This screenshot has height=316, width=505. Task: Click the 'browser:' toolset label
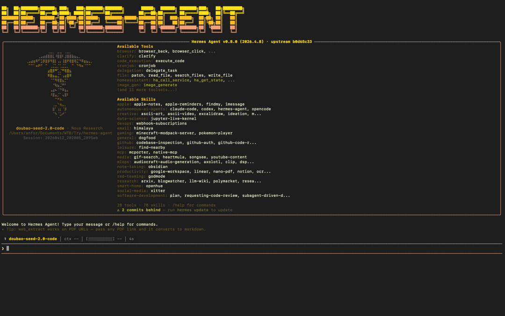(x=127, y=51)
